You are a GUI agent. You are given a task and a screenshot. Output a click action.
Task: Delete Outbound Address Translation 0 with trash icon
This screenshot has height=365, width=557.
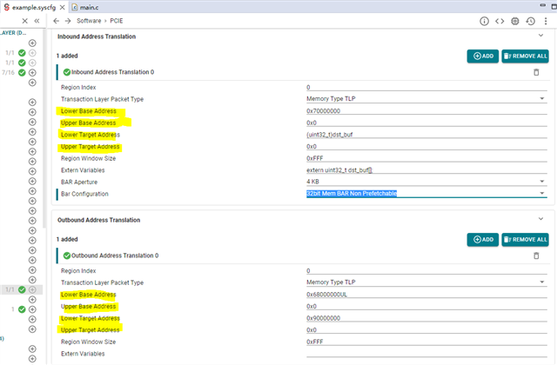point(536,255)
